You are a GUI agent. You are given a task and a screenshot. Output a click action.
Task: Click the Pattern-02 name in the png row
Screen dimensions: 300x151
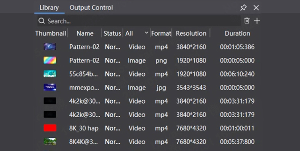coord(84,60)
